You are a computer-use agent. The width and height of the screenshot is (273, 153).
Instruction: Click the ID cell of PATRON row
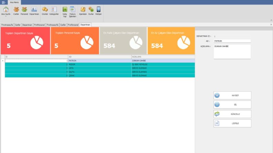point(36,61)
